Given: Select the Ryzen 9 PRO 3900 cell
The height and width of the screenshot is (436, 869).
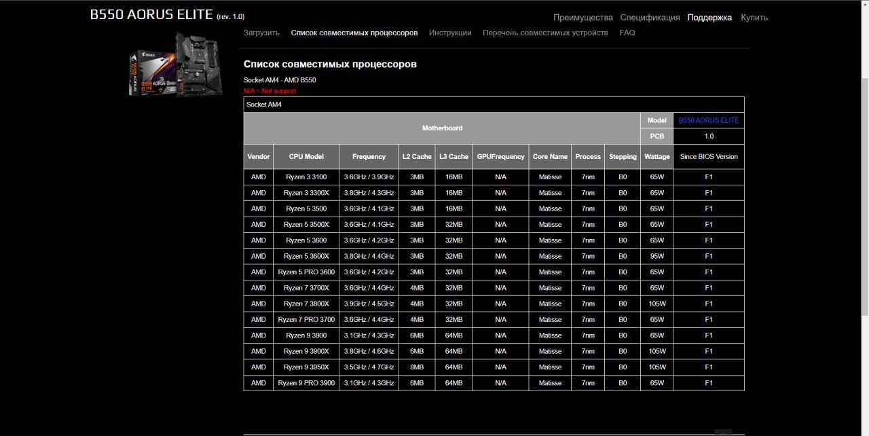Looking at the screenshot, I should (x=306, y=383).
